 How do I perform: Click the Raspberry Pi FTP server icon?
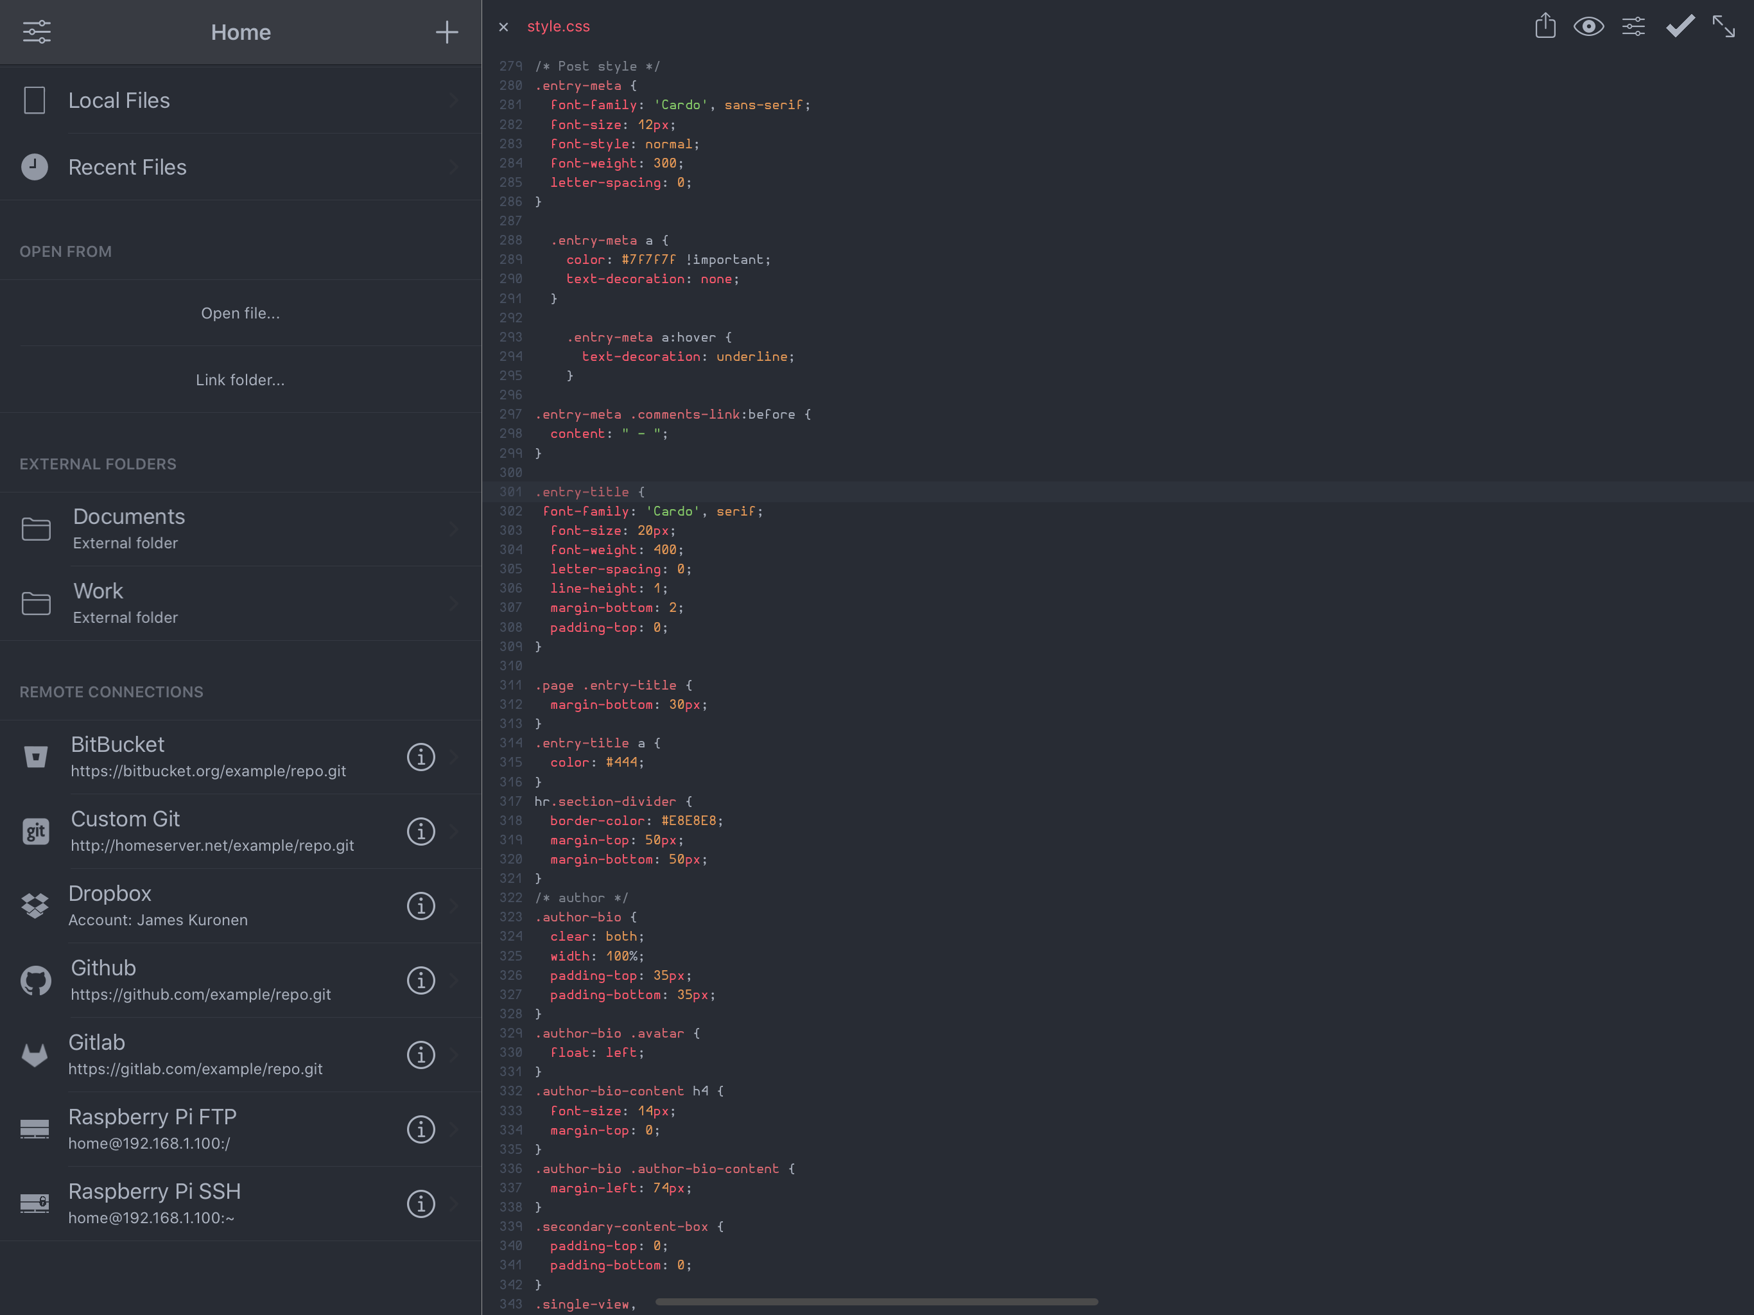pyautogui.click(x=34, y=1129)
